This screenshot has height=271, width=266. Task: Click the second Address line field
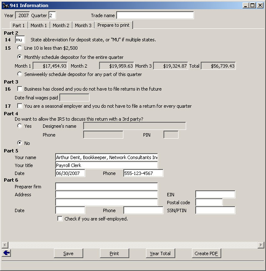(x=106, y=202)
